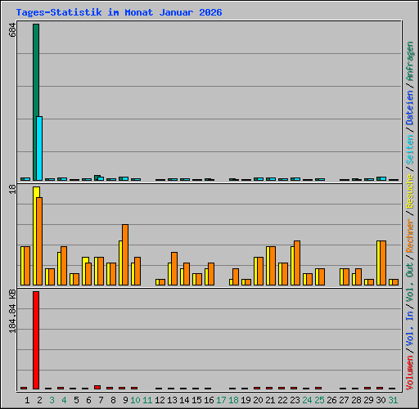The height and width of the screenshot is (409, 419).
Task: Click the orange Rechner bar on day 18
Action: [x=236, y=277]
